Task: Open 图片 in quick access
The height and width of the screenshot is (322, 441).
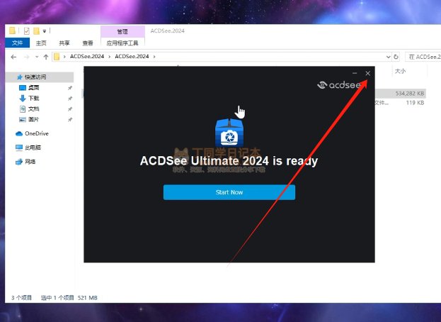Action: [x=33, y=119]
